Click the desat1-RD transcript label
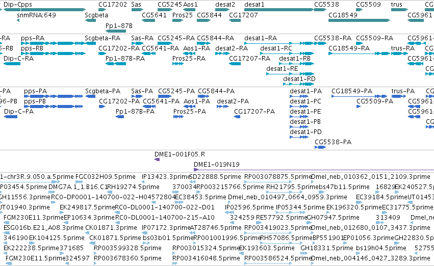434x266 pixels. coord(299,79)
